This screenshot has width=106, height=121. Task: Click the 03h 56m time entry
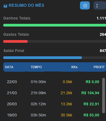38,115
